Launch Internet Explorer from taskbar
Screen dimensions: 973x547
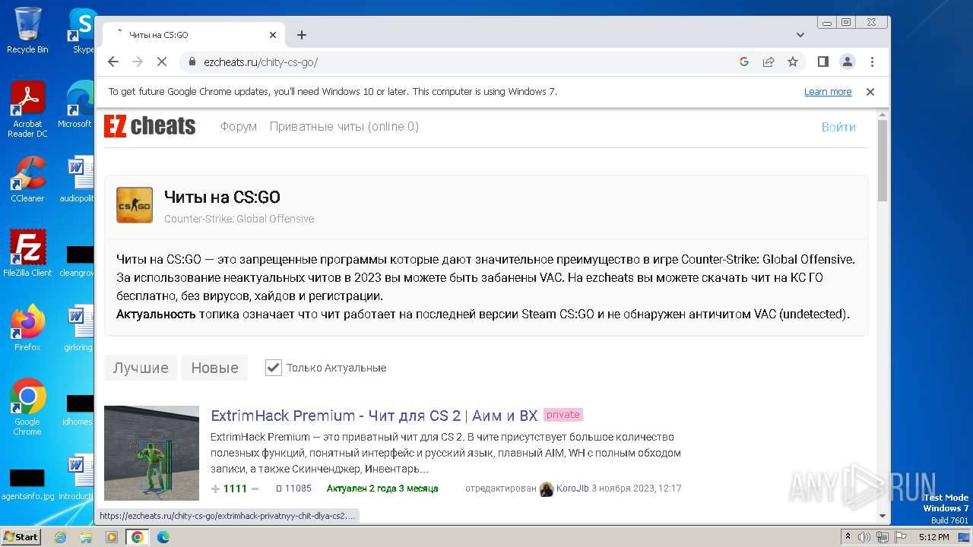coord(61,537)
